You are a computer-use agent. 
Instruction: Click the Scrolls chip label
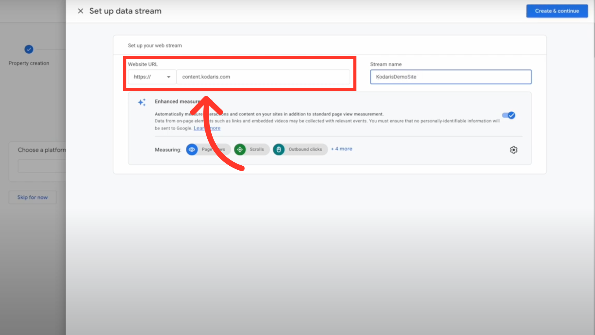[257, 150]
